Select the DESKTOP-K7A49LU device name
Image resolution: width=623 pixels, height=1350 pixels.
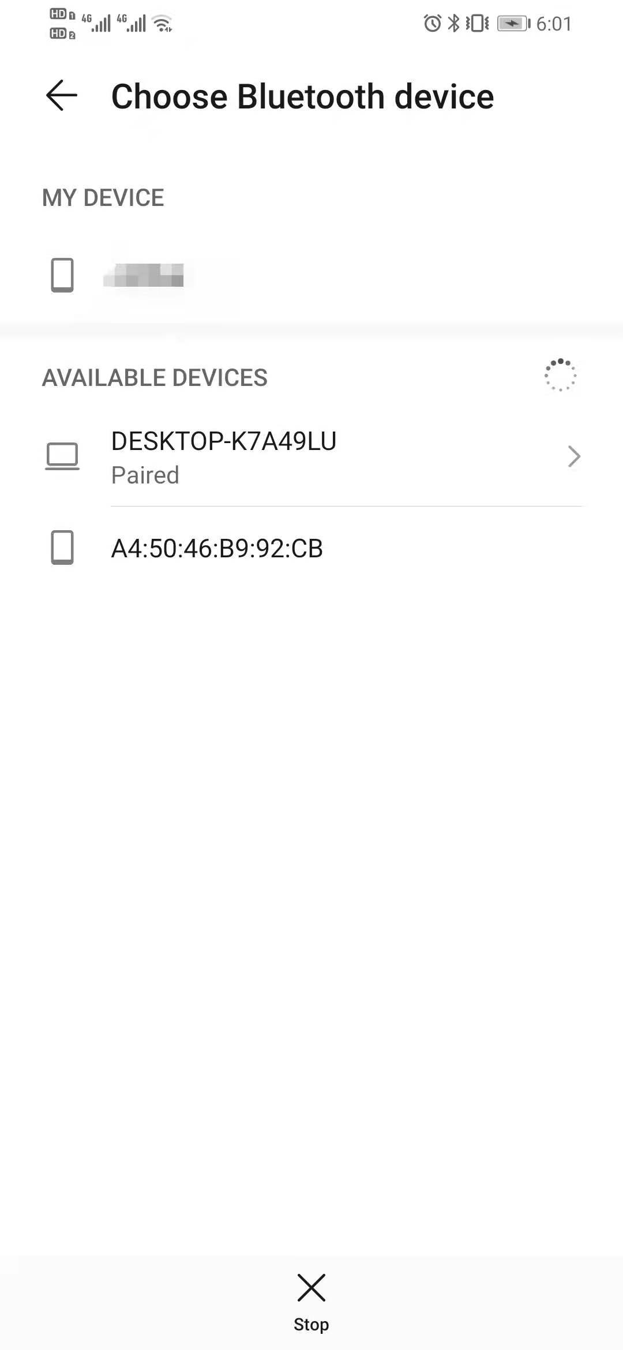pyautogui.click(x=224, y=441)
